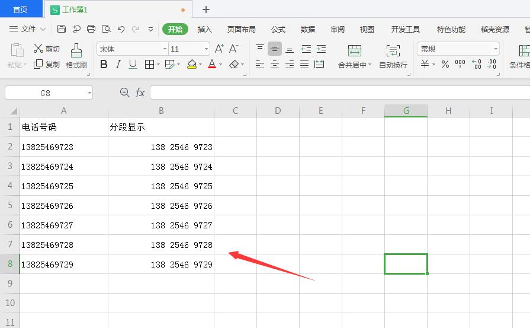Viewport: 530px width, 328px height.
Task: Apply red font color A
Action: tap(212, 64)
